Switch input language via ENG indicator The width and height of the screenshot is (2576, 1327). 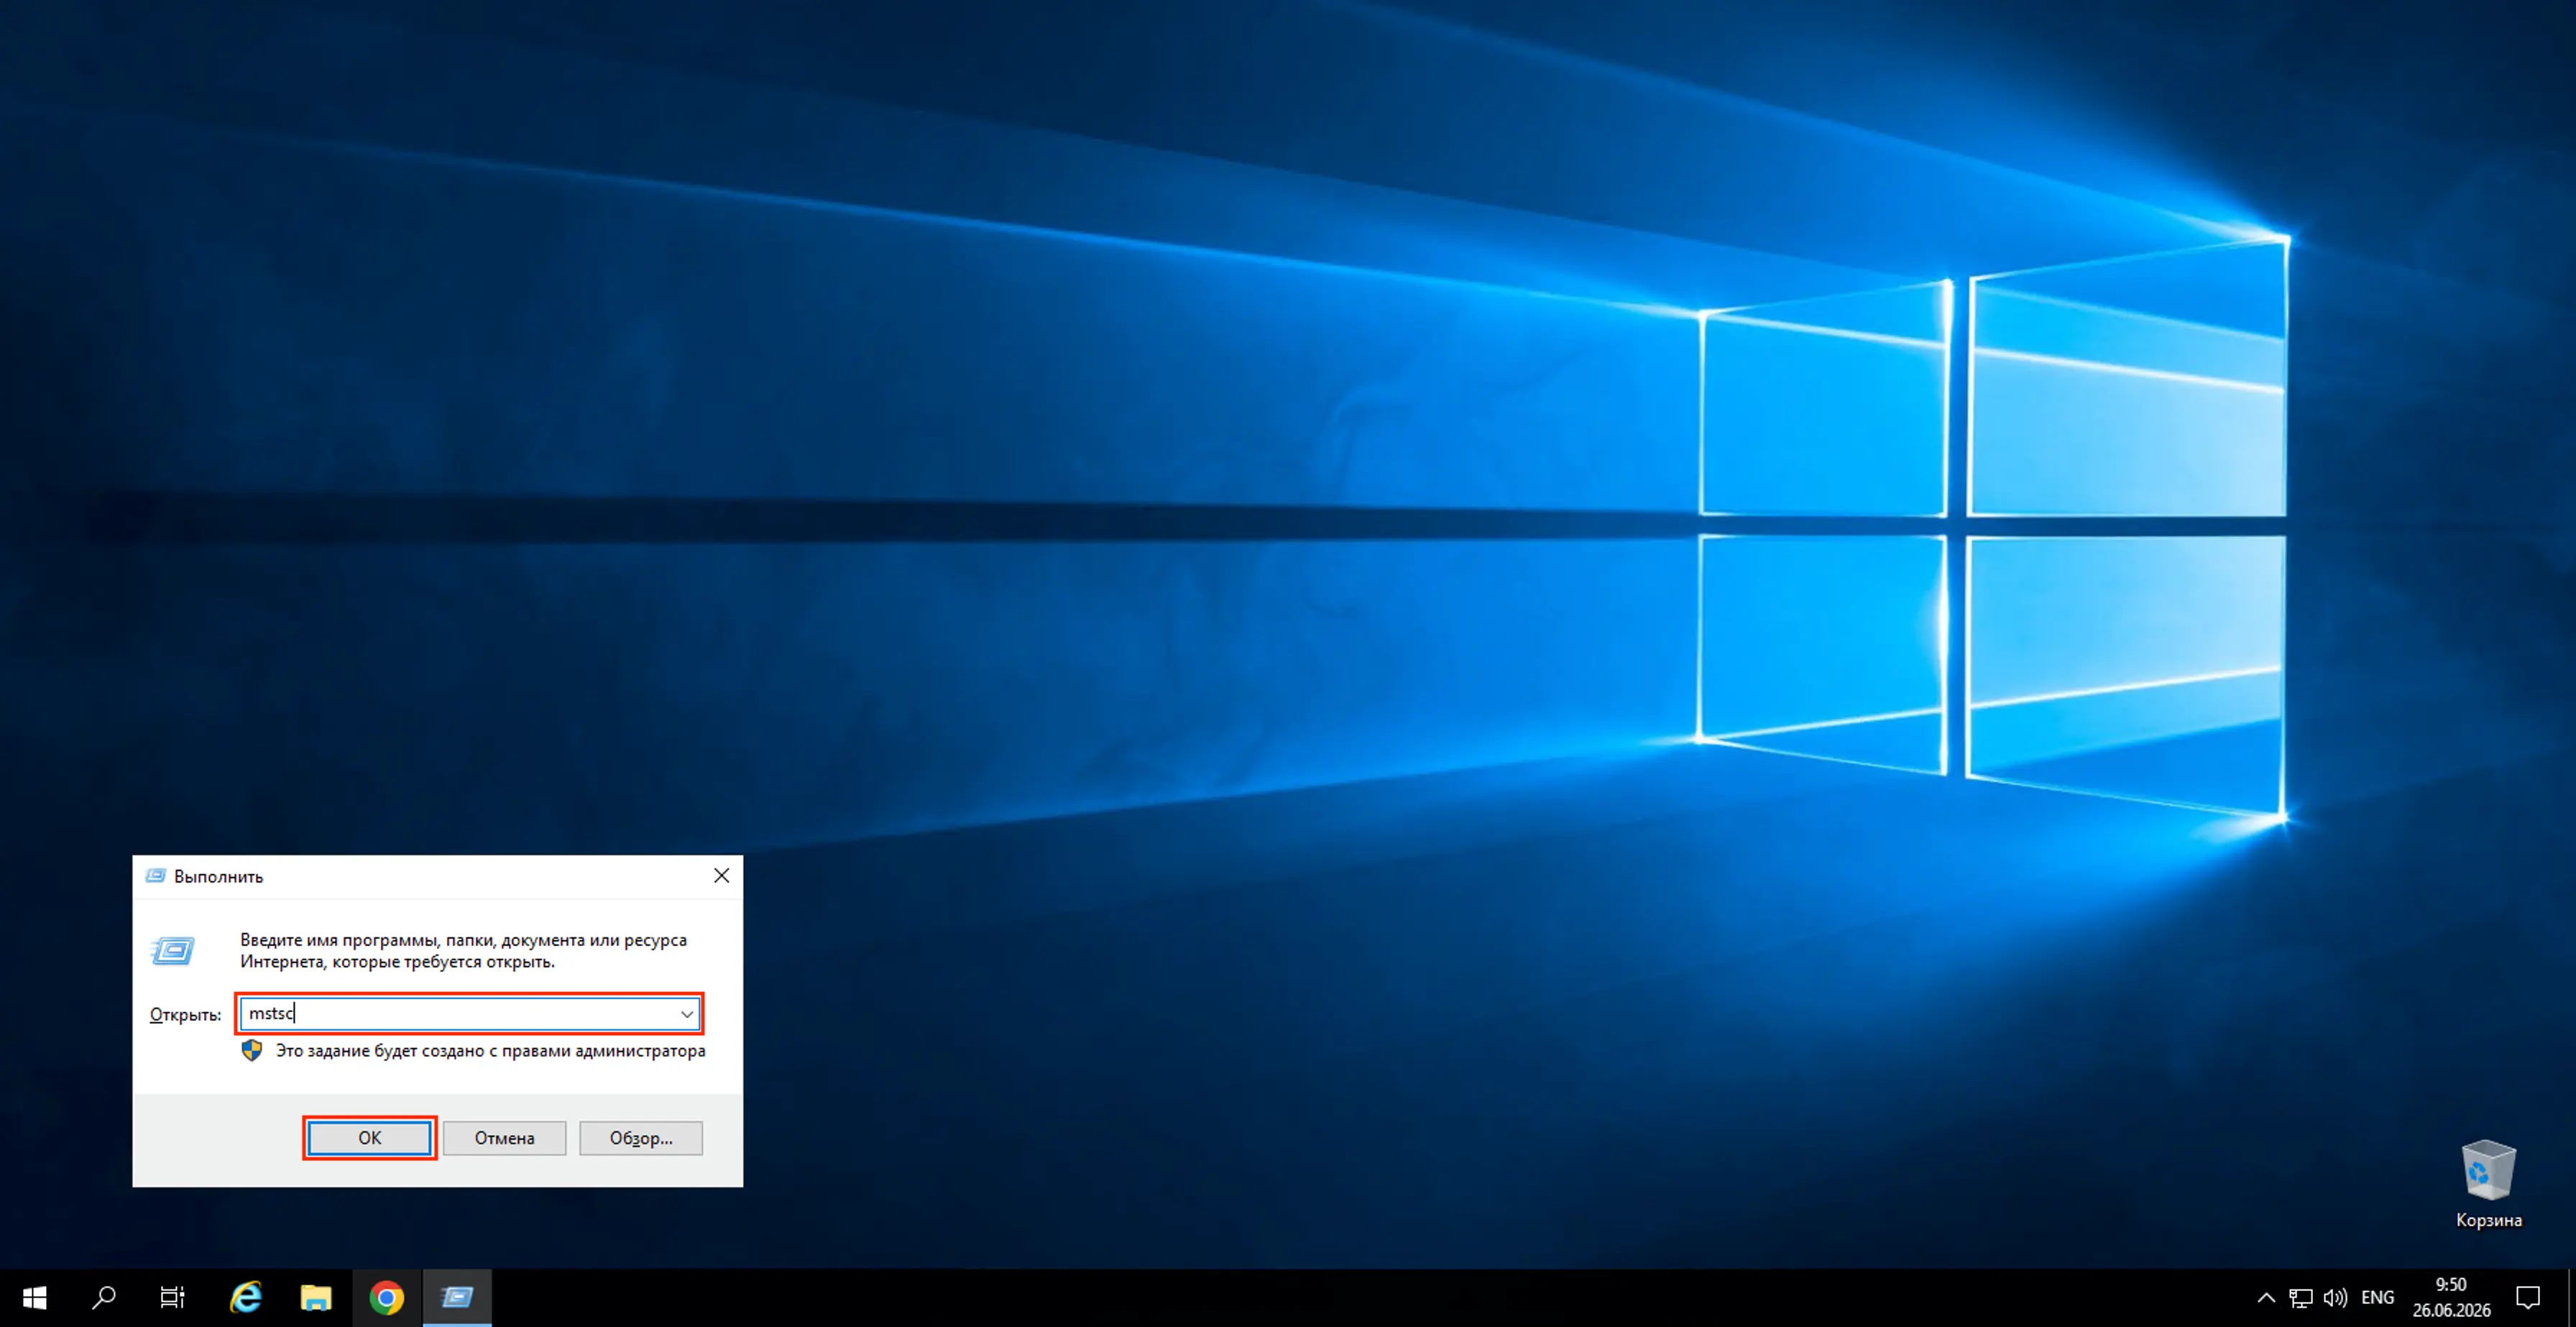[x=2377, y=1298]
